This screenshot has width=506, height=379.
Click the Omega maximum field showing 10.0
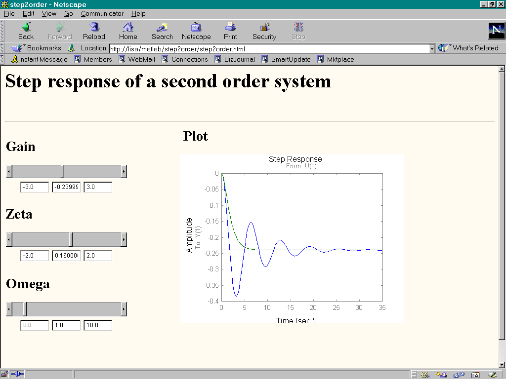click(x=98, y=325)
